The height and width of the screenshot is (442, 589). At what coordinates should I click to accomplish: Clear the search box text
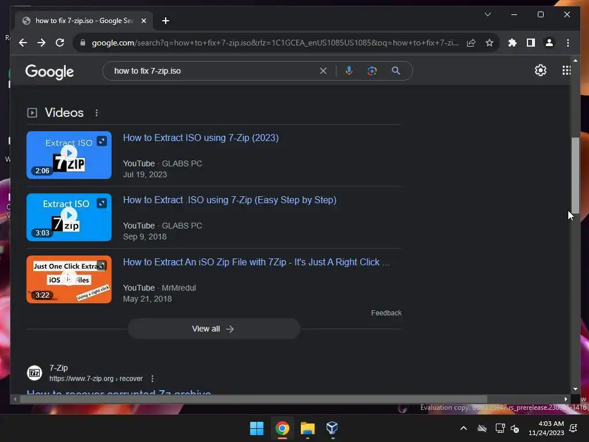tap(323, 71)
